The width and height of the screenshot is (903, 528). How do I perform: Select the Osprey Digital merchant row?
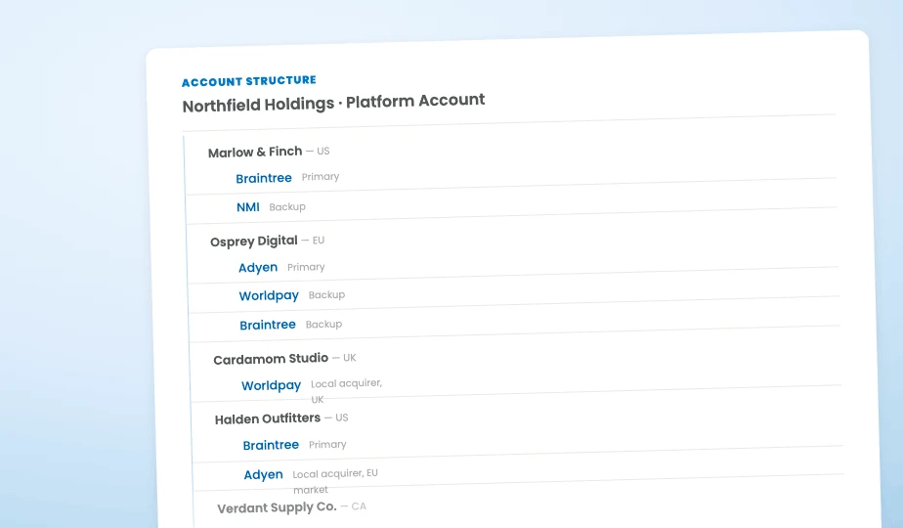point(267,241)
